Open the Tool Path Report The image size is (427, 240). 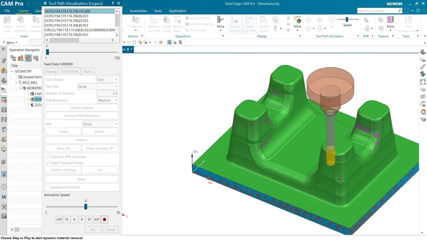tap(264, 24)
